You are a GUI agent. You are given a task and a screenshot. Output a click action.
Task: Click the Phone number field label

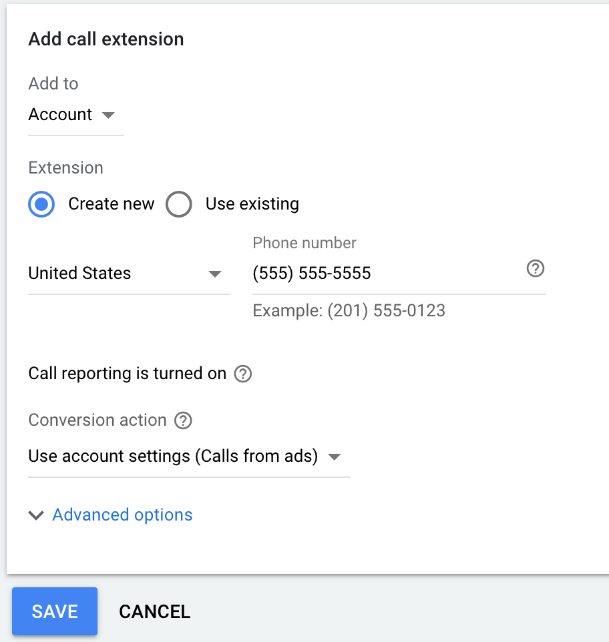(x=304, y=243)
